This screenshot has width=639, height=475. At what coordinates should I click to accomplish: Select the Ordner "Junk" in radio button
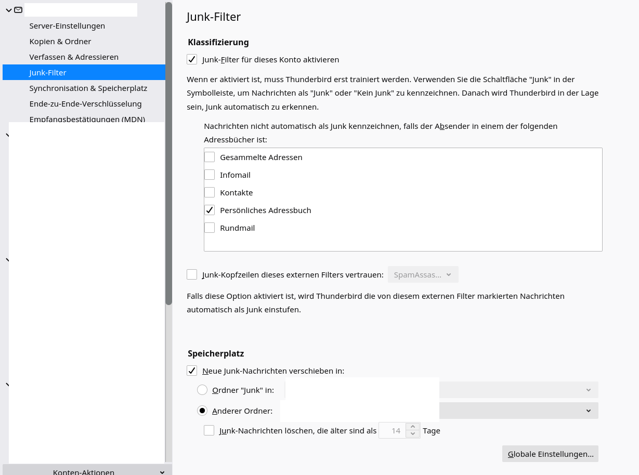pyautogui.click(x=202, y=390)
